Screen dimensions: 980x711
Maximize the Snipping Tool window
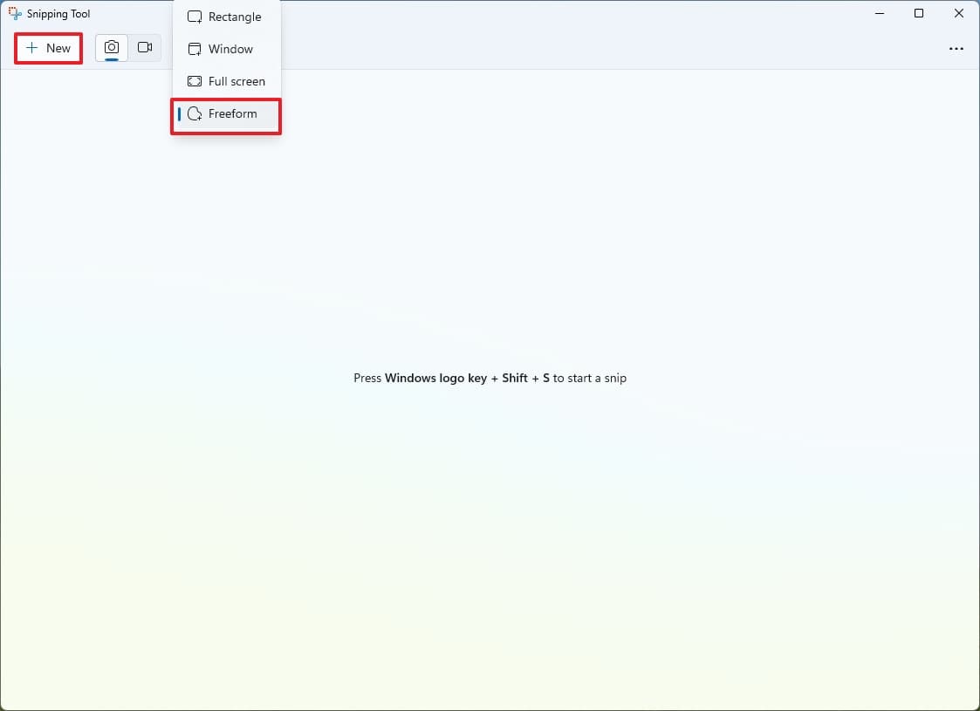[x=919, y=13]
